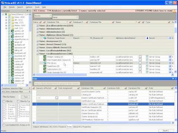
Task: Switch to Global ACL Properties tab
Action: [82, 127]
